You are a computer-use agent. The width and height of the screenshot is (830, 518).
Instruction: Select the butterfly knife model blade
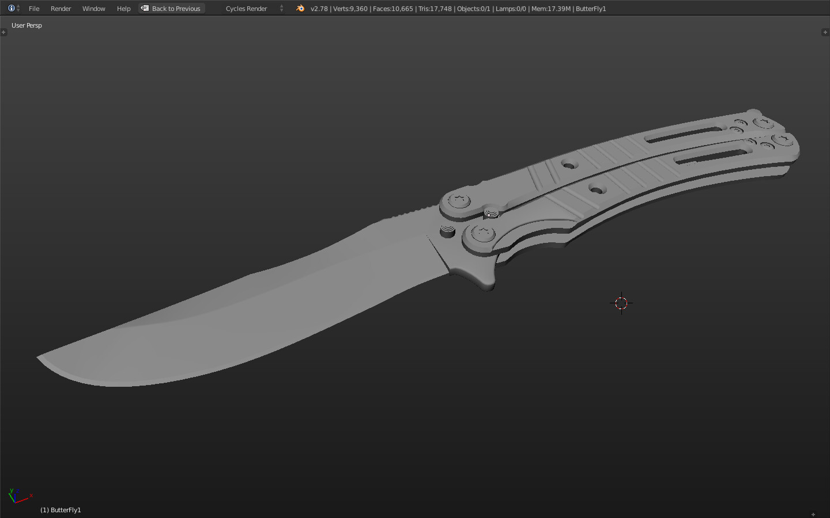pyautogui.click(x=242, y=311)
